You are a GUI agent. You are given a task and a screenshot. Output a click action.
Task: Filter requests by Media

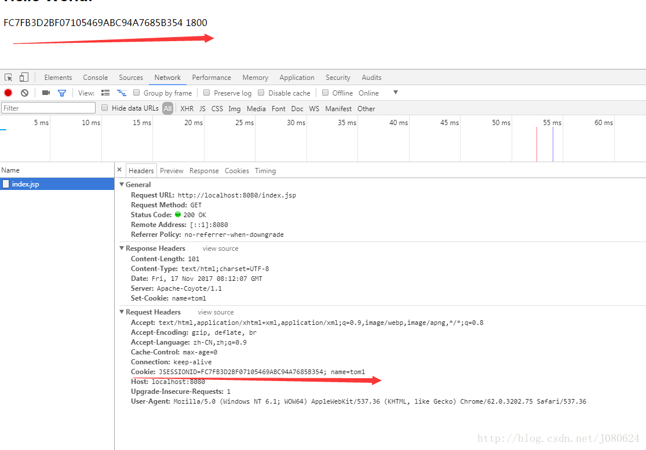coord(256,109)
